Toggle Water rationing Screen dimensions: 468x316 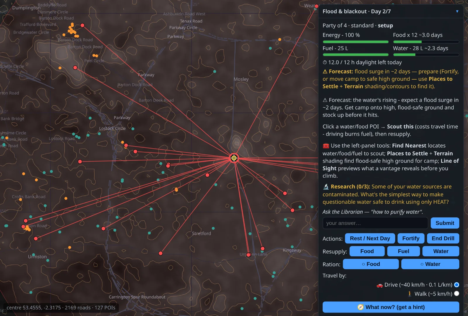430,264
